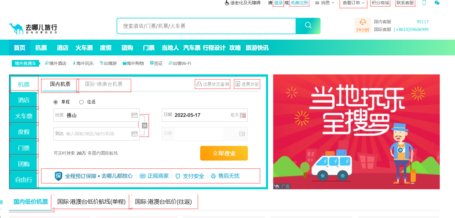Click the magnifier search button
Image resolution: width=455 pixels, height=218 pixels.
coord(308,26)
